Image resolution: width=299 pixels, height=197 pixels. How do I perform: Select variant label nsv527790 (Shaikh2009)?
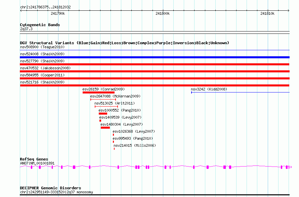tap(42, 61)
